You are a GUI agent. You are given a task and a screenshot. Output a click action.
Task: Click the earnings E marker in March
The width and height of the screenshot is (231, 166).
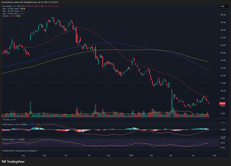172,116
